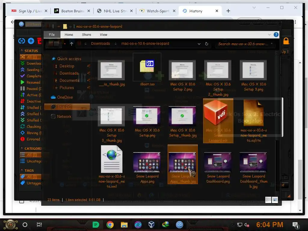Open the Home ribbon tab

69,35
